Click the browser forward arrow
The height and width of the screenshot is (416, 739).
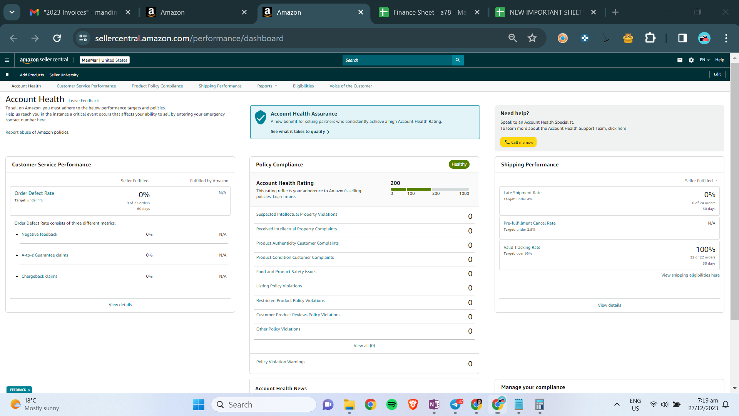pyautogui.click(x=35, y=38)
